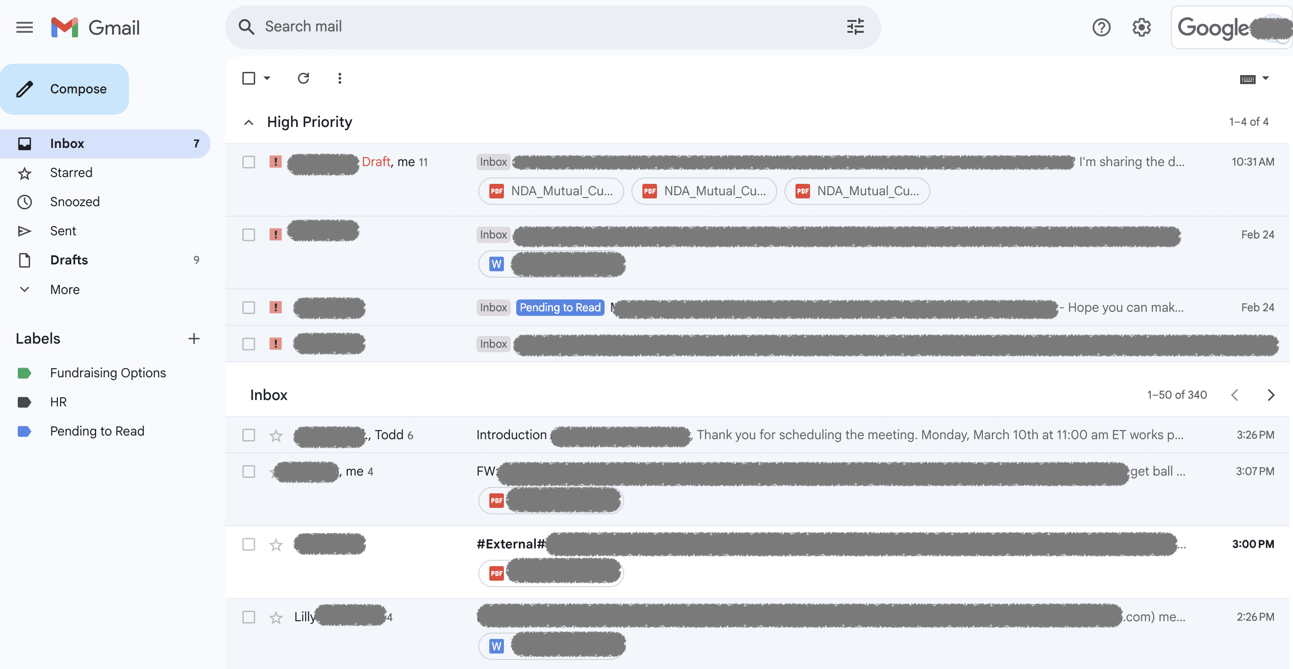Open the Support help icon
Image resolution: width=1293 pixels, height=669 pixels.
[x=1101, y=27]
